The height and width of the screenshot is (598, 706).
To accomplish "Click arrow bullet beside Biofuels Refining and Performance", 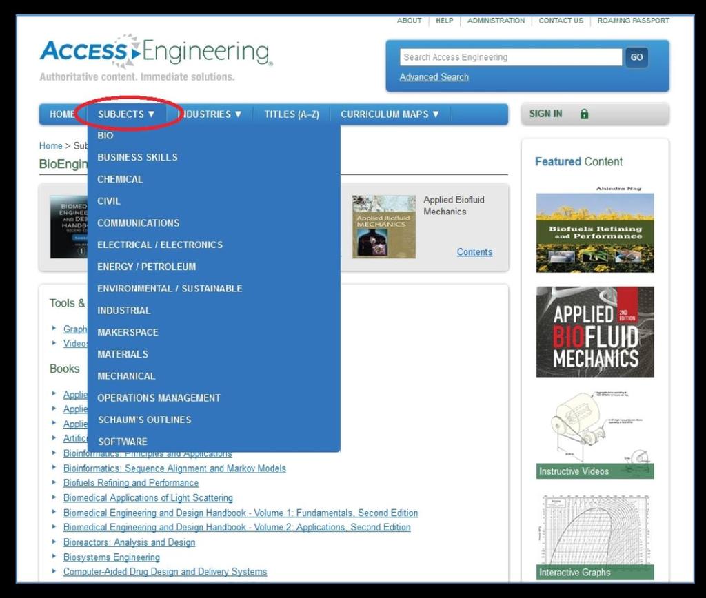I will (x=54, y=482).
